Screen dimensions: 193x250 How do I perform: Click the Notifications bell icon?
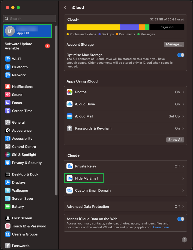click(8, 87)
